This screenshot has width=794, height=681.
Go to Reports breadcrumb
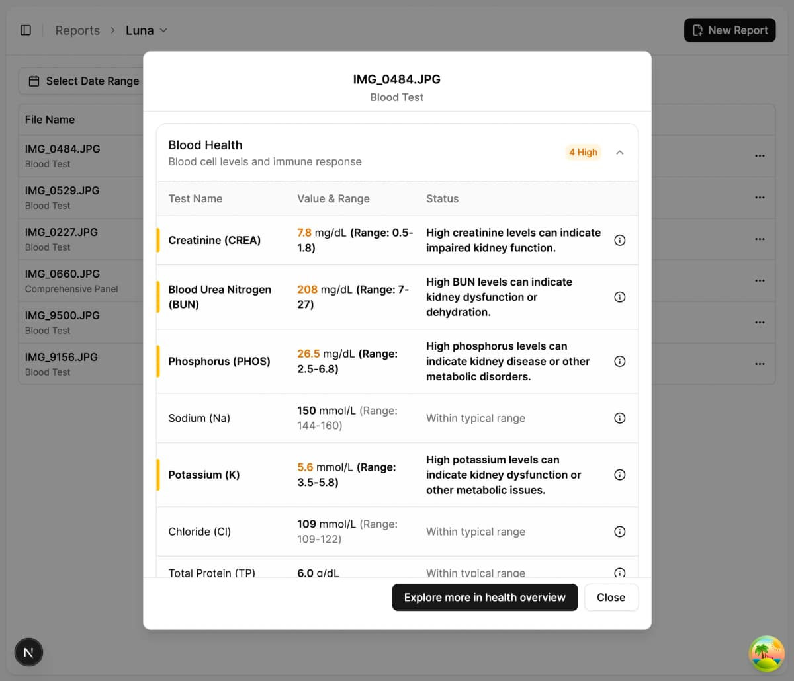point(77,30)
